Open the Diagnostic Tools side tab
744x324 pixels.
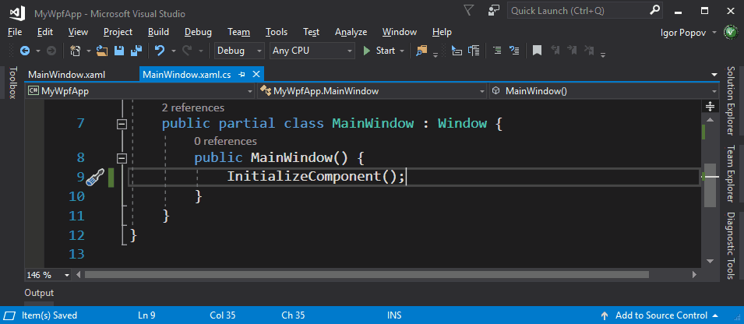730,246
